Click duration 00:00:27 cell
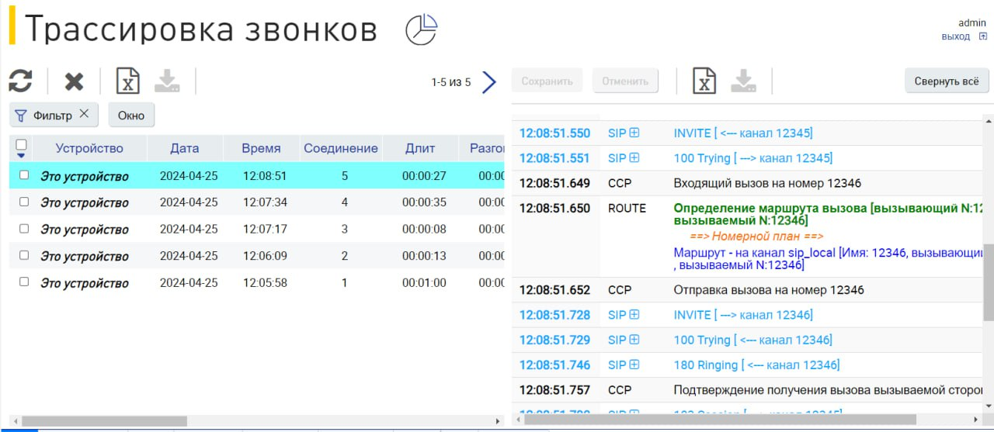The width and height of the screenshot is (994, 432). [x=424, y=176]
